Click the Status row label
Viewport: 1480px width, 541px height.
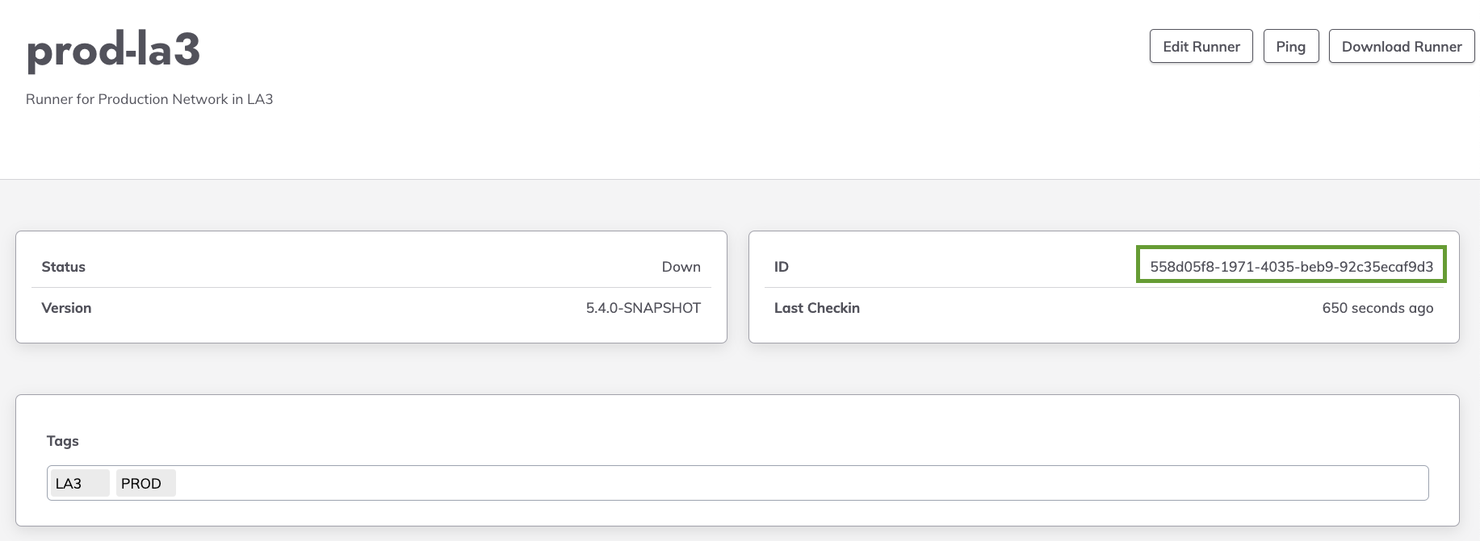63,267
